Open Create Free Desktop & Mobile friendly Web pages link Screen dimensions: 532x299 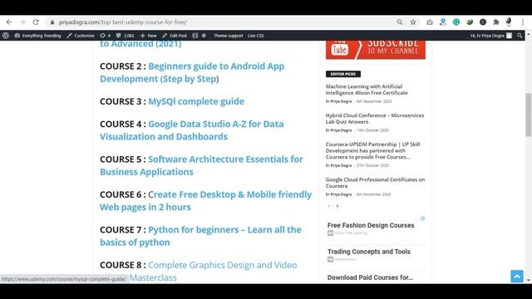pyautogui.click(x=205, y=201)
